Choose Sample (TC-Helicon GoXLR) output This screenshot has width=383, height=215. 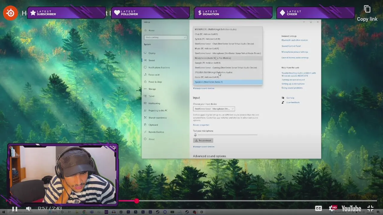point(228,63)
